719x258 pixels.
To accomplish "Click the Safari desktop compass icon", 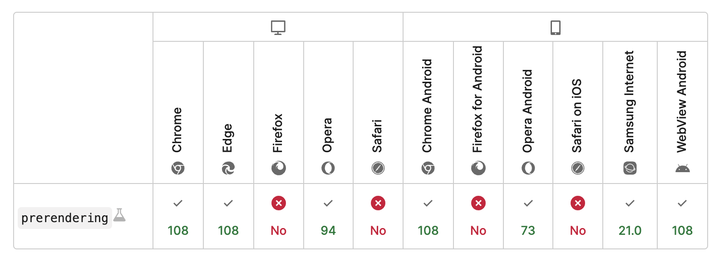I will tap(378, 169).
